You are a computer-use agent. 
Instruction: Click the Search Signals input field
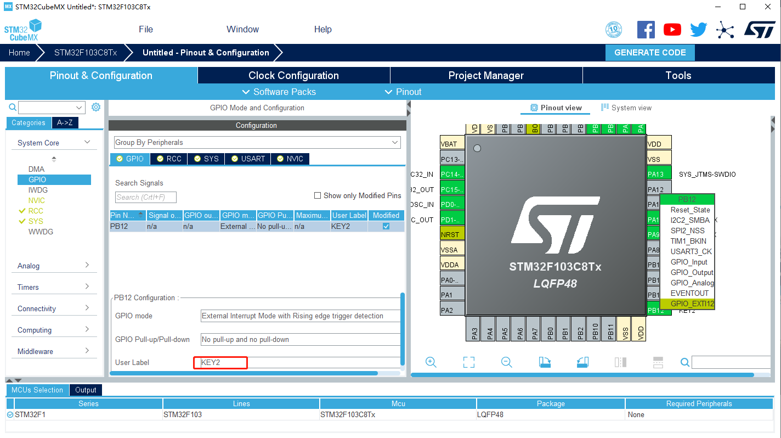pyautogui.click(x=146, y=197)
